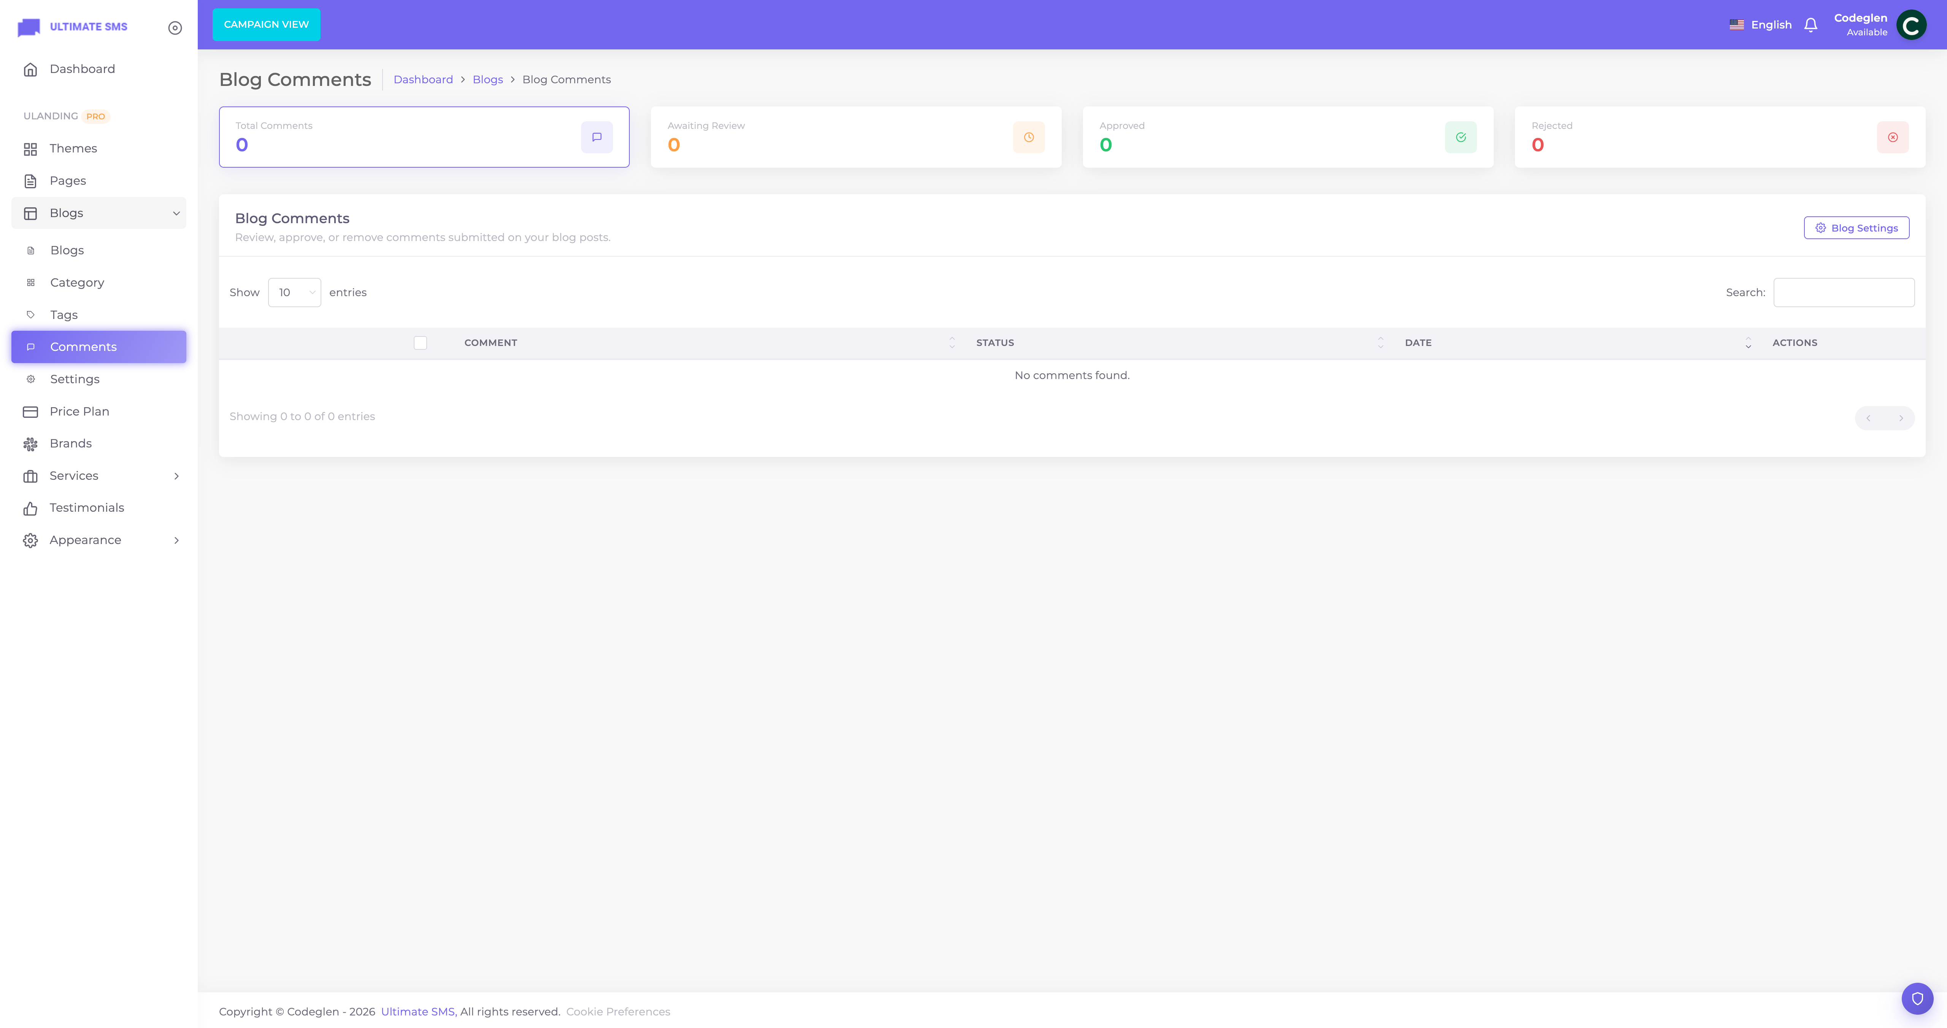
Task: Focus the Search input field
Action: click(x=1844, y=292)
